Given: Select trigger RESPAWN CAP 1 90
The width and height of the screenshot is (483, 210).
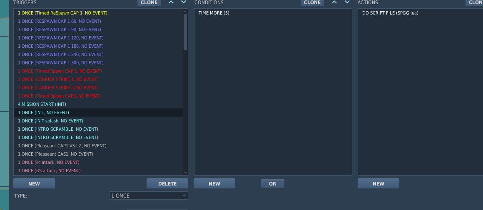Looking at the screenshot, I should point(98,29).
